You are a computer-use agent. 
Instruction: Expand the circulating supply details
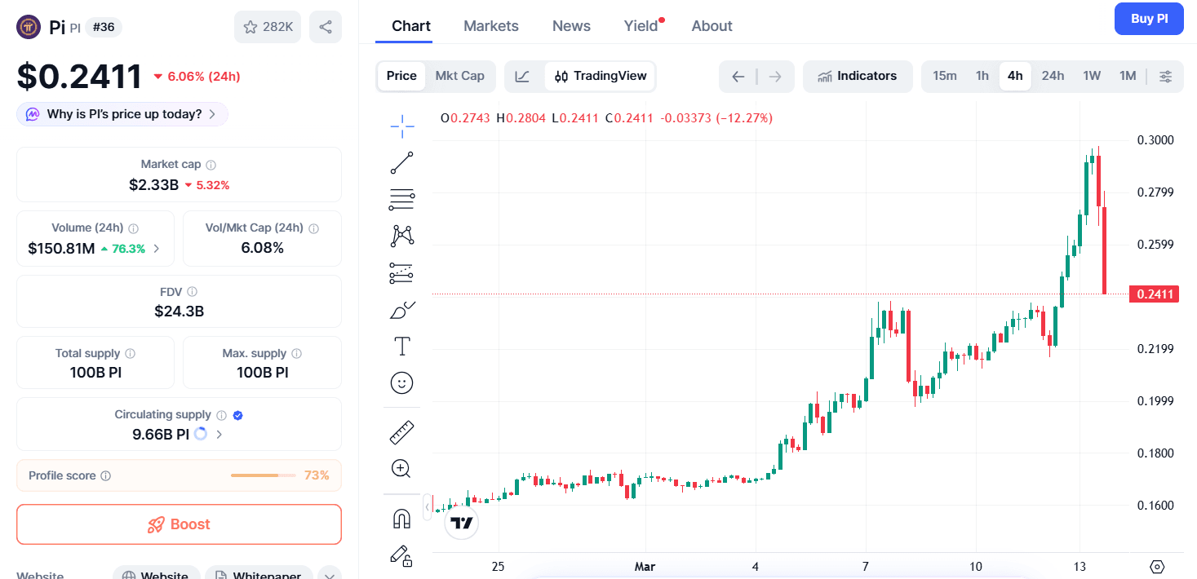point(217,434)
